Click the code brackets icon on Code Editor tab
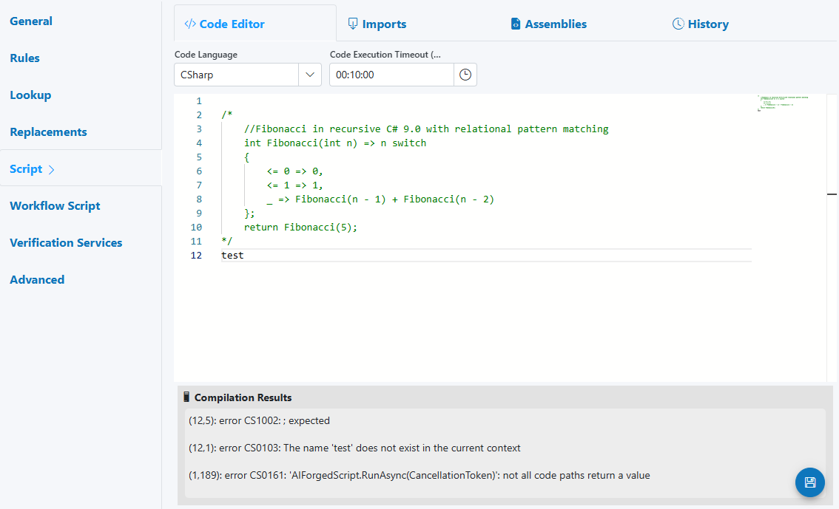Viewport: 839px width, 509px height. [x=190, y=24]
